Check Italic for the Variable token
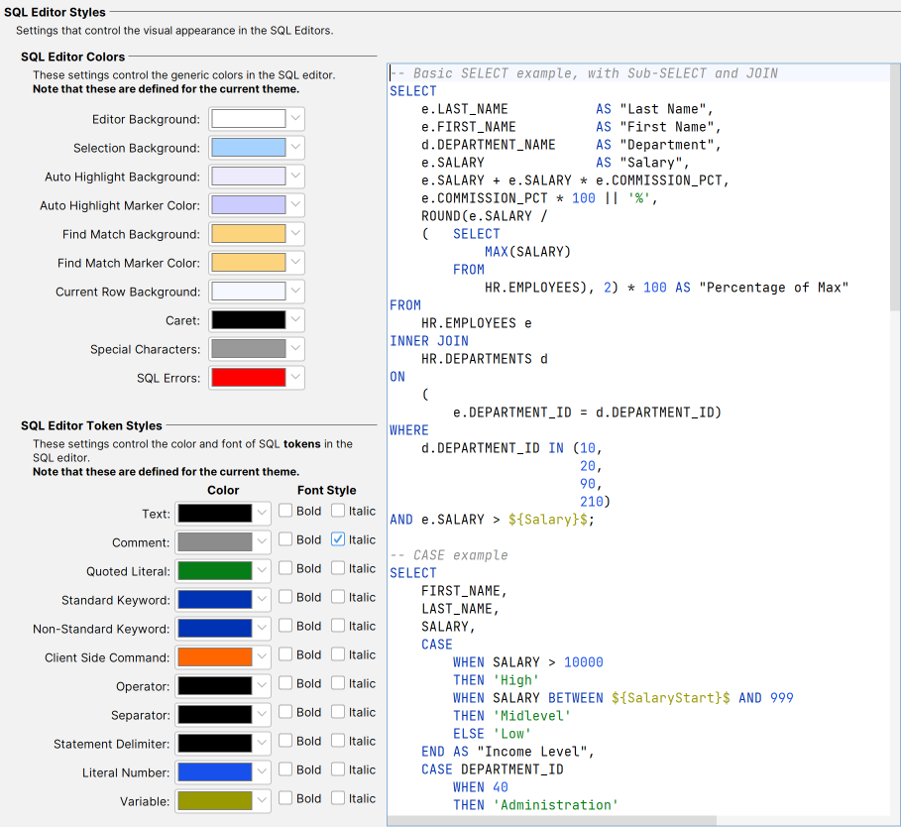Screen dimensions: 901x827 point(338,798)
